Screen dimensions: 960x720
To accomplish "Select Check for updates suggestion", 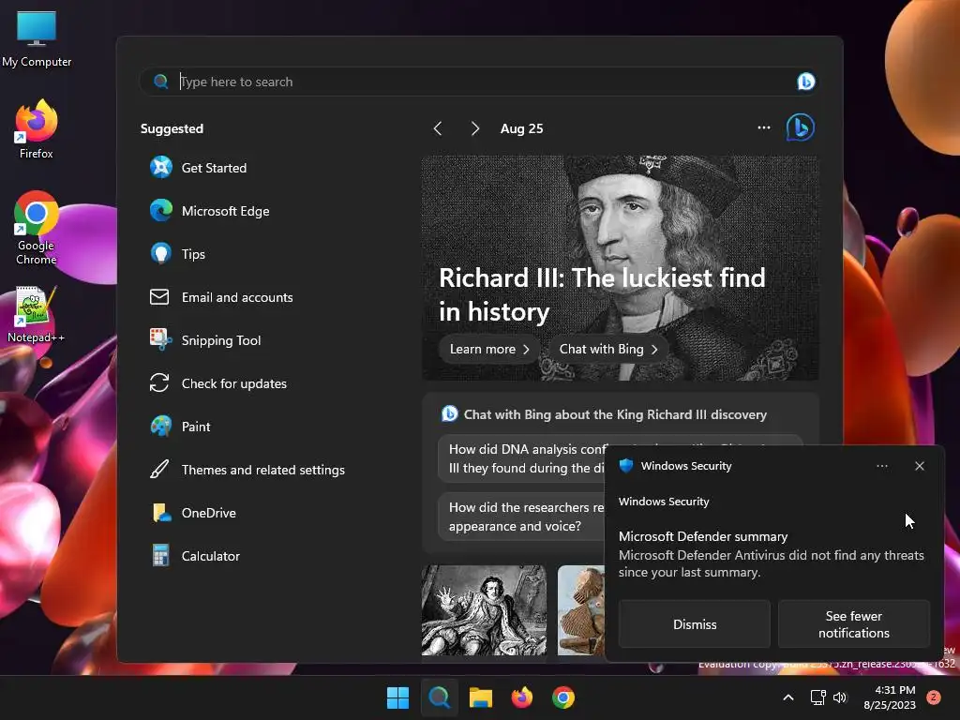I will pos(217,383).
